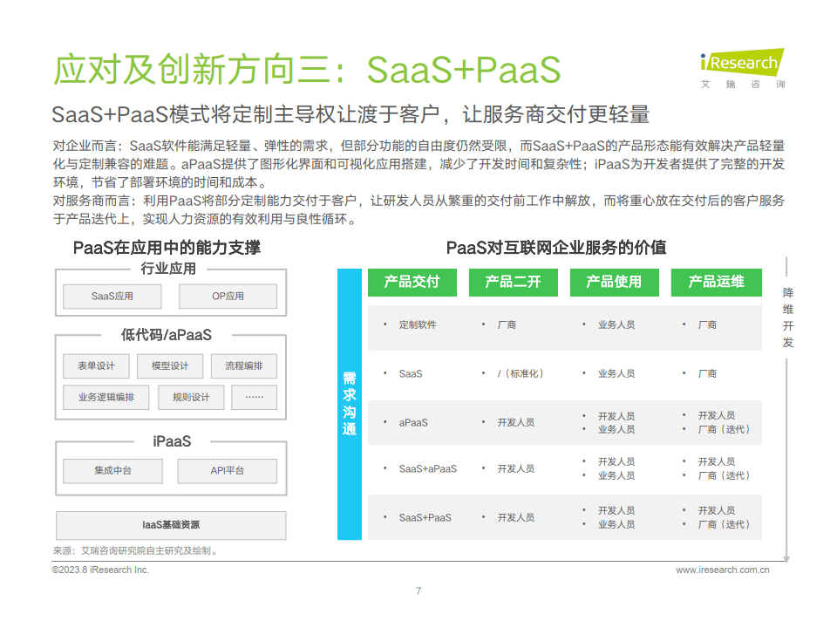
Task: Click the 表单设计 box
Action: [96, 365]
